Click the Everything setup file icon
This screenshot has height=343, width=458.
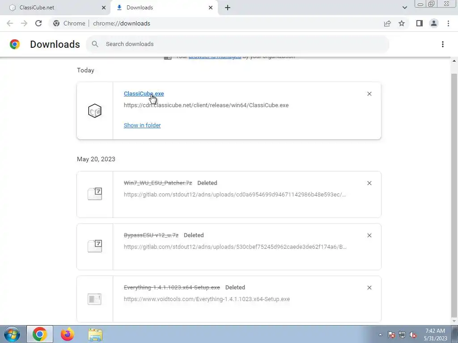pos(95,299)
